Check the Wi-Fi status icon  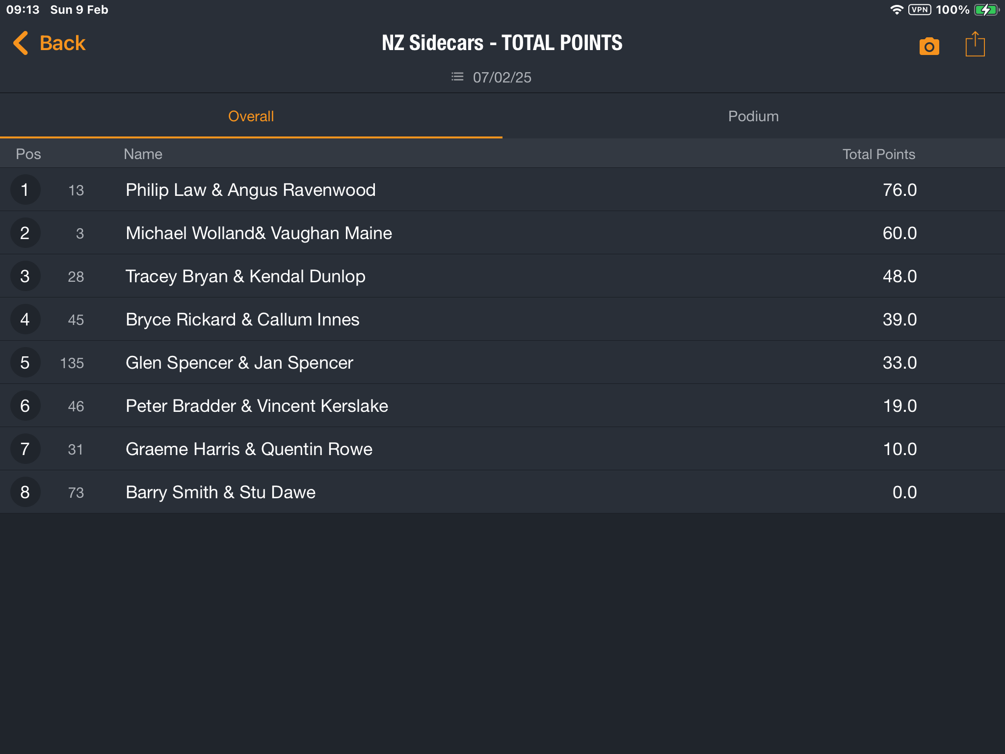pyautogui.click(x=897, y=10)
